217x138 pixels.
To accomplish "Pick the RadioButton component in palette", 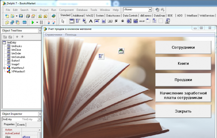I will coord(123,21).
